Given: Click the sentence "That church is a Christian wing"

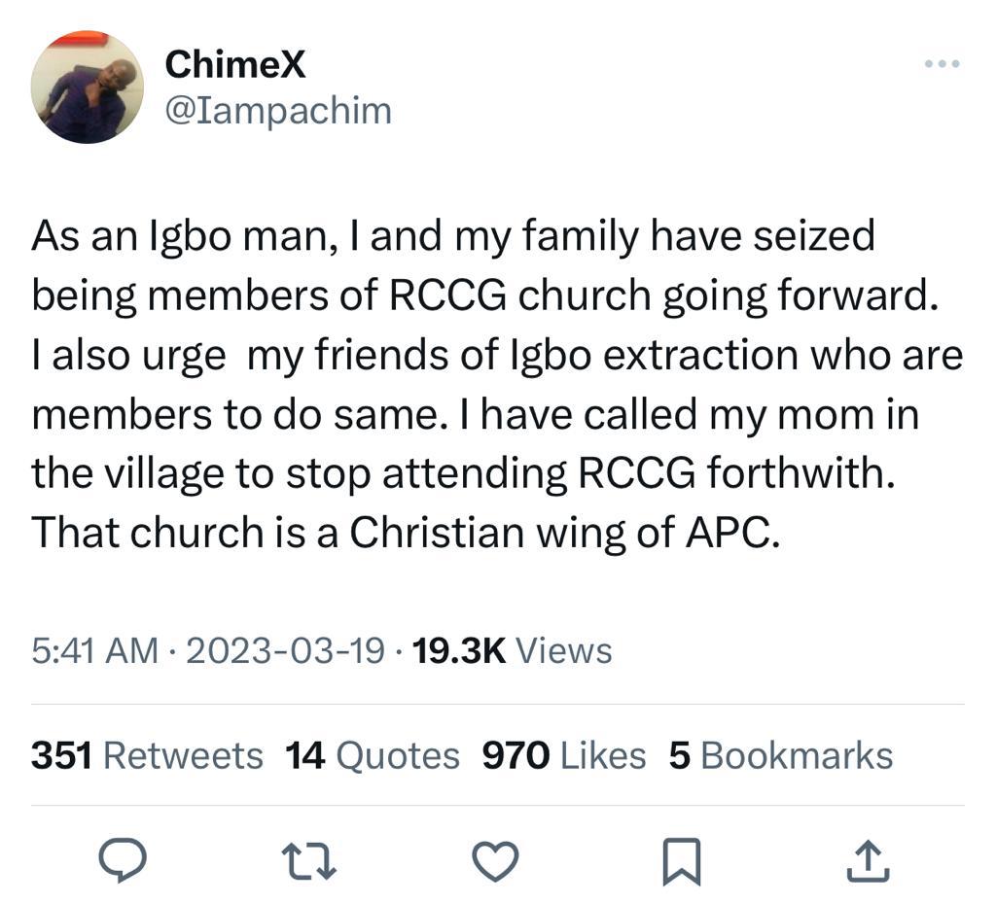Looking at the screenshot, I should pyautogui.click(x=406, y=532).
